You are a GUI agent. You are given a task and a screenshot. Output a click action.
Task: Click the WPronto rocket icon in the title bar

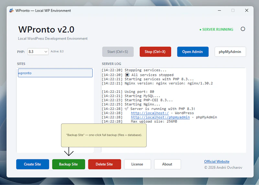12,11
